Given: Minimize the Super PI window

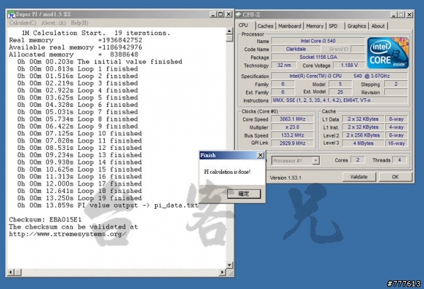Looking at the screenshot, I should (213, 15).
